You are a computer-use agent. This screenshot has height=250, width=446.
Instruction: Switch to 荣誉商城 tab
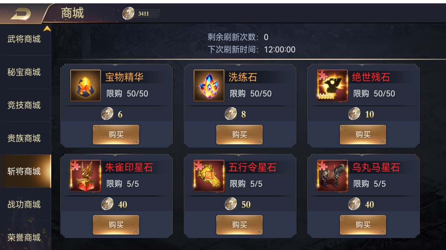tap(24, 237)
